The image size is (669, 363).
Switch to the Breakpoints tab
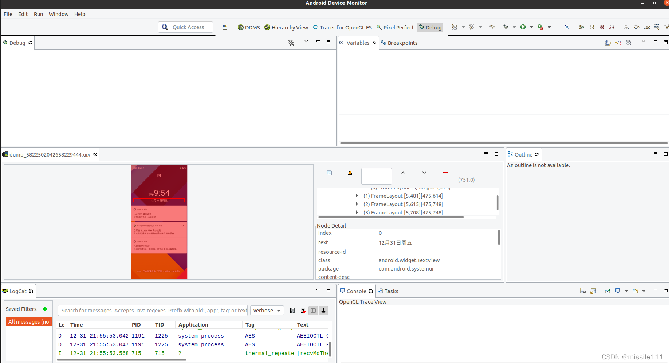402,43
